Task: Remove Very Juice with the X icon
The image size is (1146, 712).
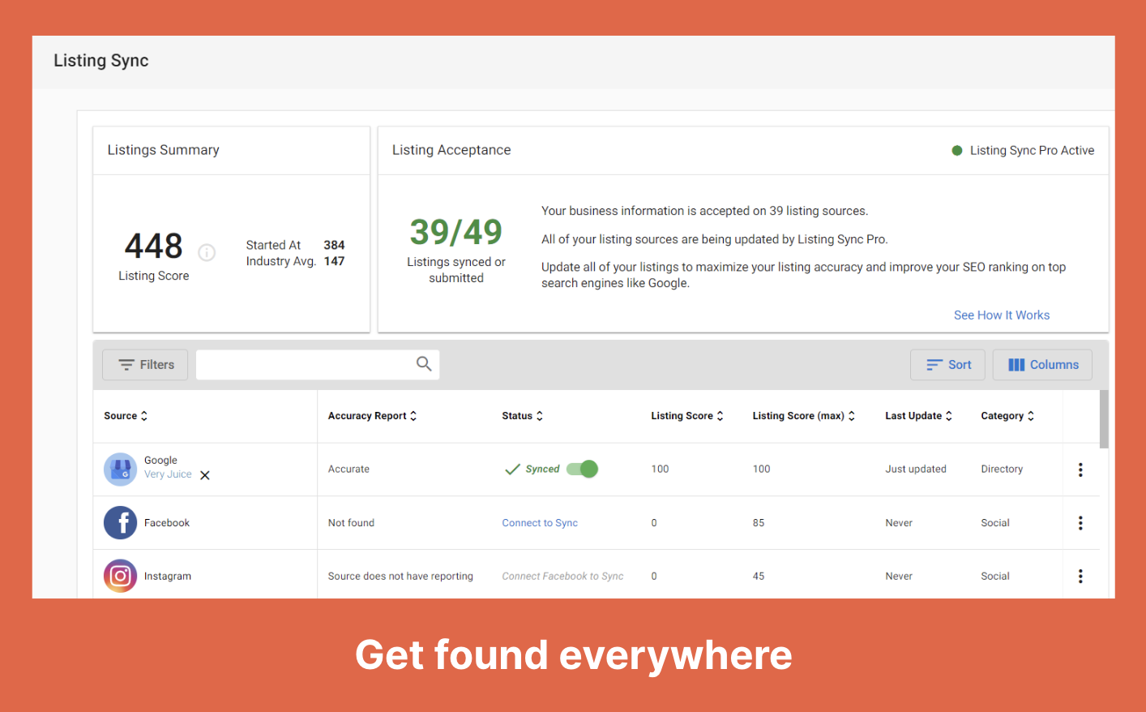Action: click(205, 475)
